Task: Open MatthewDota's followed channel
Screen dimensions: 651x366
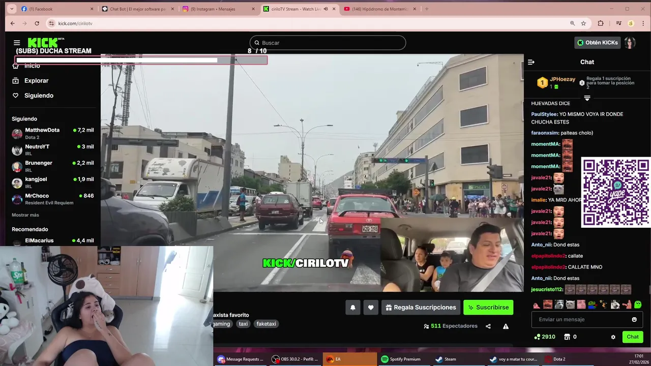Action: click(53, 134)
